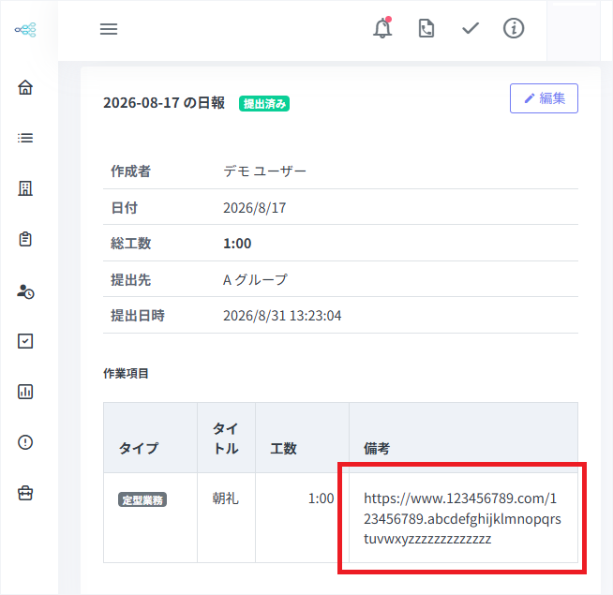
Task: Click the phone document icon
Action: [x=426, y=28]
